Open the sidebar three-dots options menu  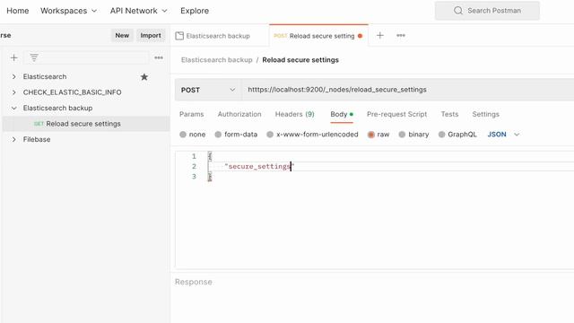coord(159,57)
